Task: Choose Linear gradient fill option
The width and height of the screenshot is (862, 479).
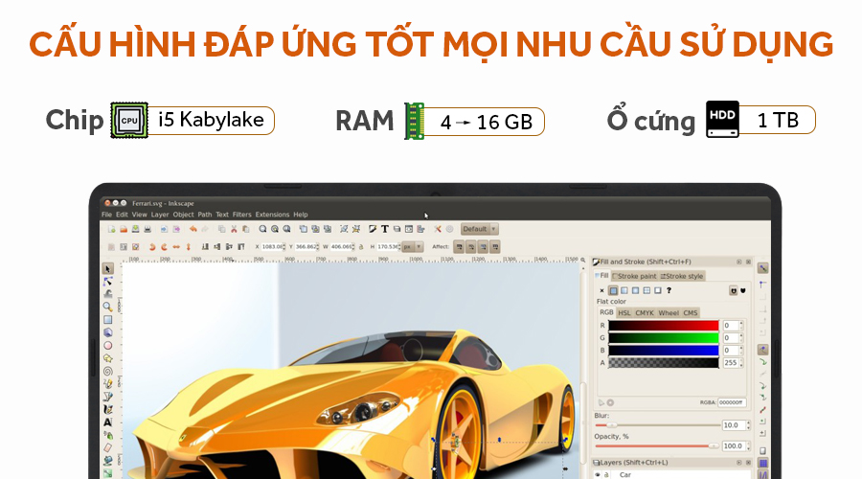Action: (x=624, y=290)
